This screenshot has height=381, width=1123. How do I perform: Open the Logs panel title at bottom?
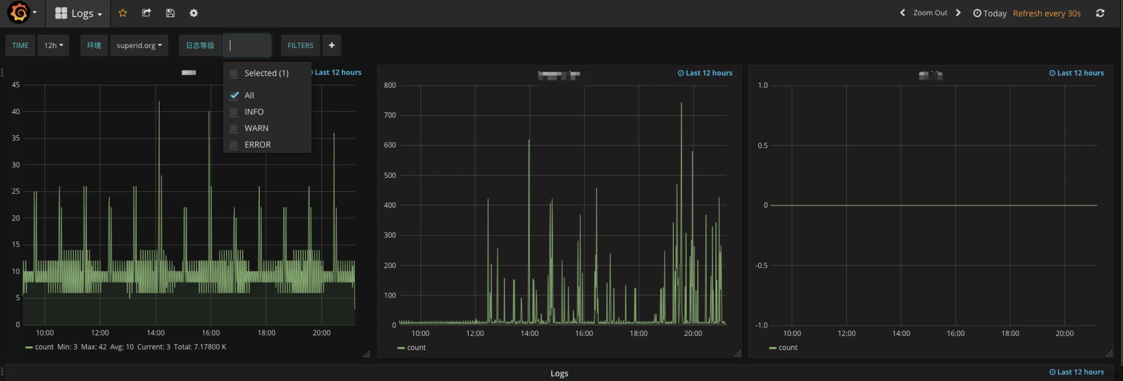point(559,373)
